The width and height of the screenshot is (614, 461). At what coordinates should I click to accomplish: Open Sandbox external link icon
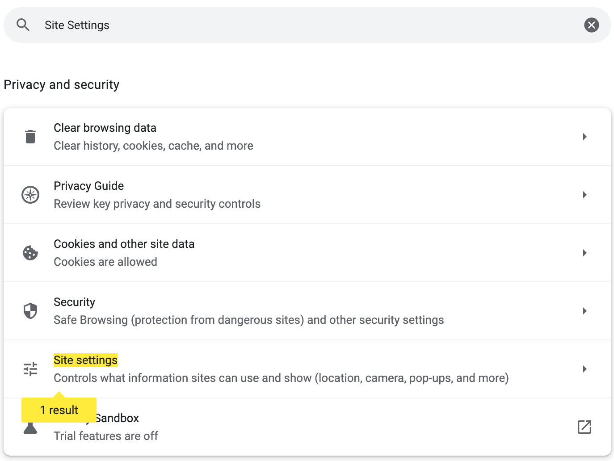click(584, 427)
